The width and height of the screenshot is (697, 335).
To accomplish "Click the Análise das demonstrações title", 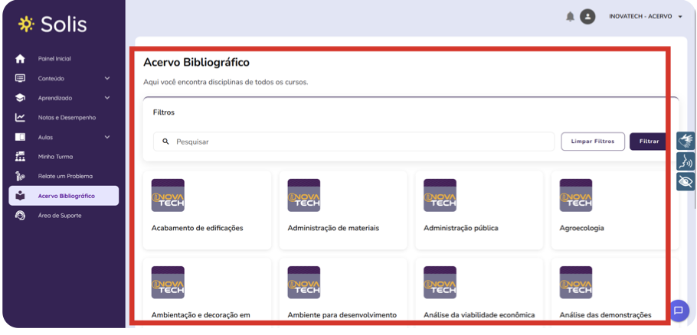I will (605, 315).
